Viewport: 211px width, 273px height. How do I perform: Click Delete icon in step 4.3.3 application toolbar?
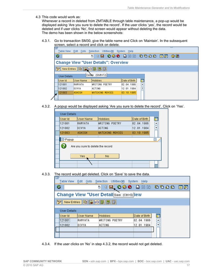(x=91, y=202)
